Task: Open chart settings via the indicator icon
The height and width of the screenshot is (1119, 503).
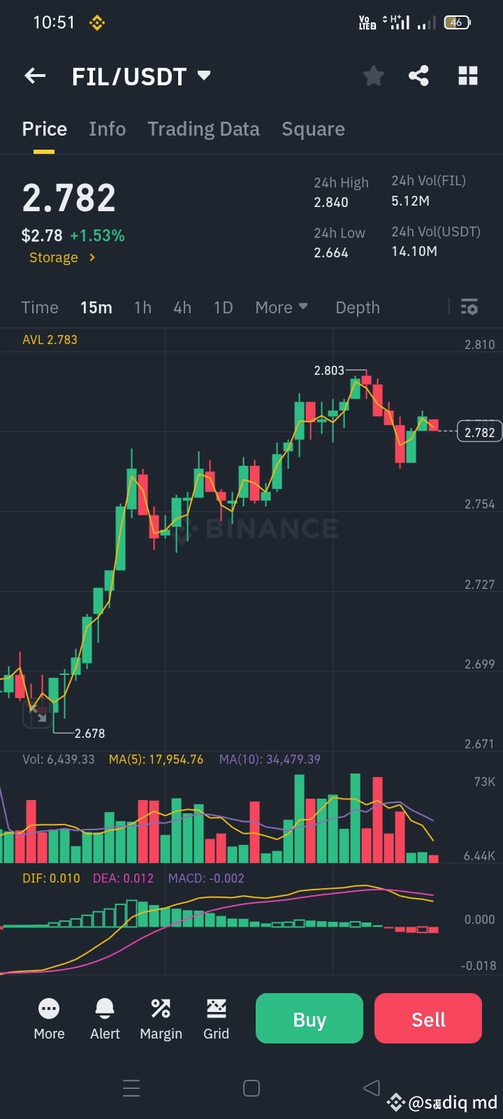Action: tap(469, 307)
